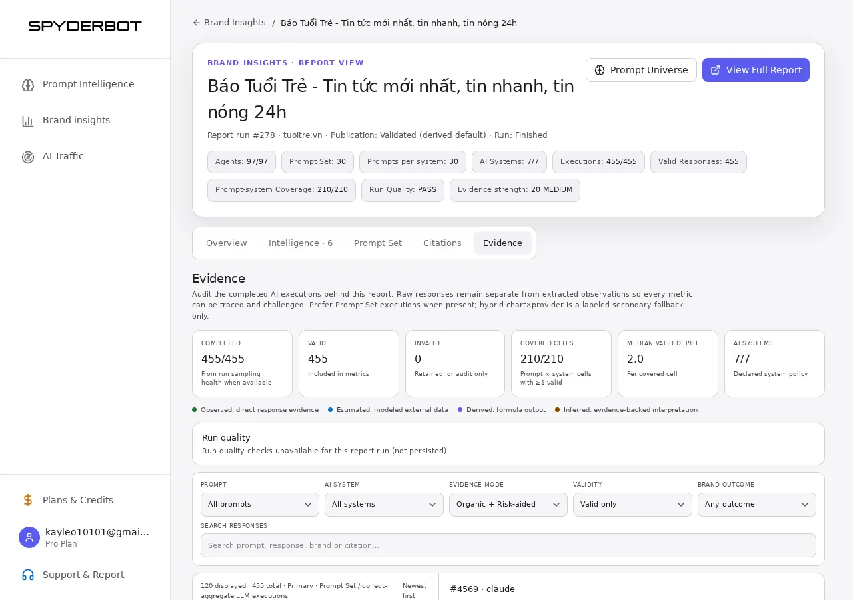This screenshot has height=600, width=853.
Task: Click the back arrow beside Brand Insights
Action: (197, 23)
